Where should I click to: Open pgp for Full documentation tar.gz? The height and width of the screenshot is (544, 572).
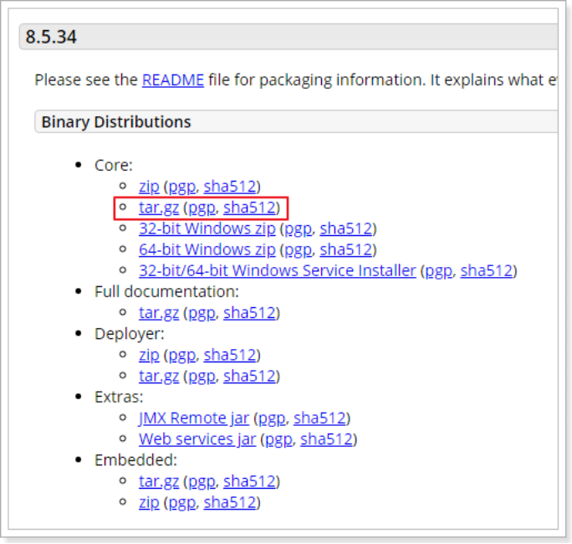(x=202, y=314)
